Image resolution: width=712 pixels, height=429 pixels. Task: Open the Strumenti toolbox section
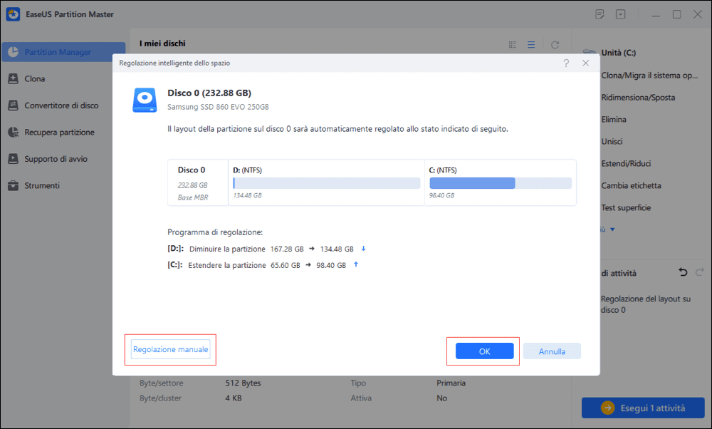[33, 185]
